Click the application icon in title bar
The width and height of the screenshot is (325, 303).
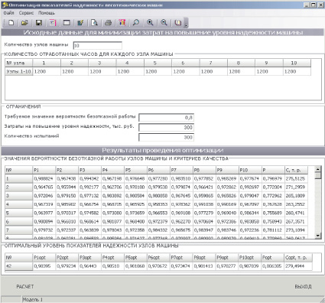(5, 5)
